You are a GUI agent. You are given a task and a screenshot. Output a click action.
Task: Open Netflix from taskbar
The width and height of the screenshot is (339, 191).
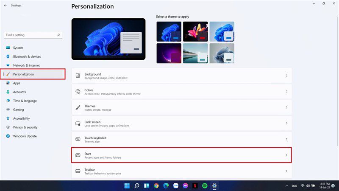195,186
